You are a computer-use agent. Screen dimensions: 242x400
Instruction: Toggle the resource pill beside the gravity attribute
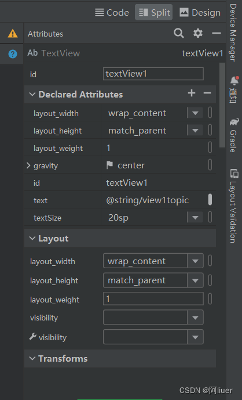tap(210, 165)
